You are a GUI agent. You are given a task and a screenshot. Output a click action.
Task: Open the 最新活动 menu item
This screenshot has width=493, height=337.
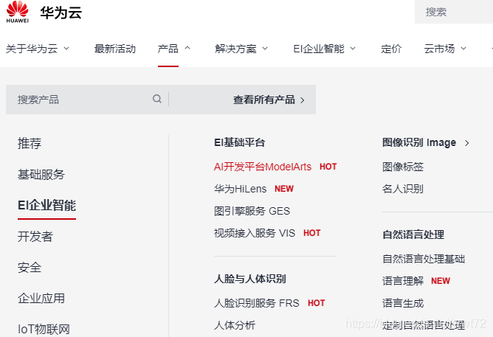[115, 49]
